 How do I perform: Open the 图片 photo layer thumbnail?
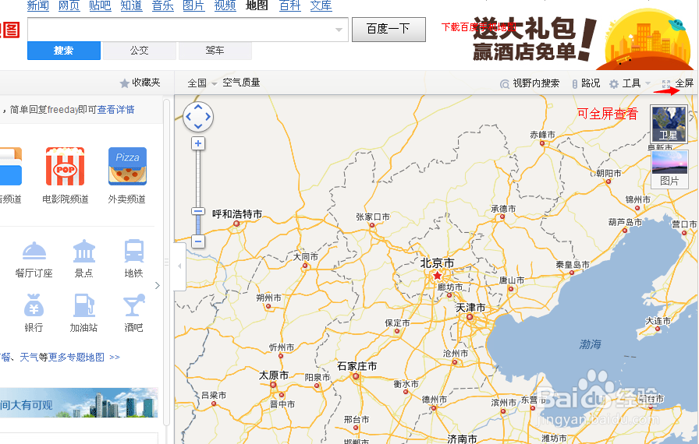[x=669, y=169]
